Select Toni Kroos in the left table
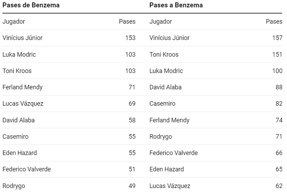Screen dimensions: 287x195 pos(17,71)
